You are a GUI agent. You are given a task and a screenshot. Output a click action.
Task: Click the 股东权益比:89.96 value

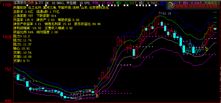pos(87,24)
